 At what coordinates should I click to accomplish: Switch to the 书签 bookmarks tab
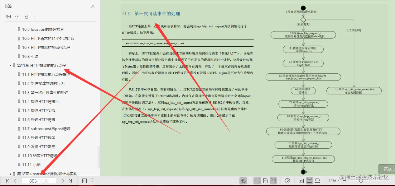click(8, 5)
